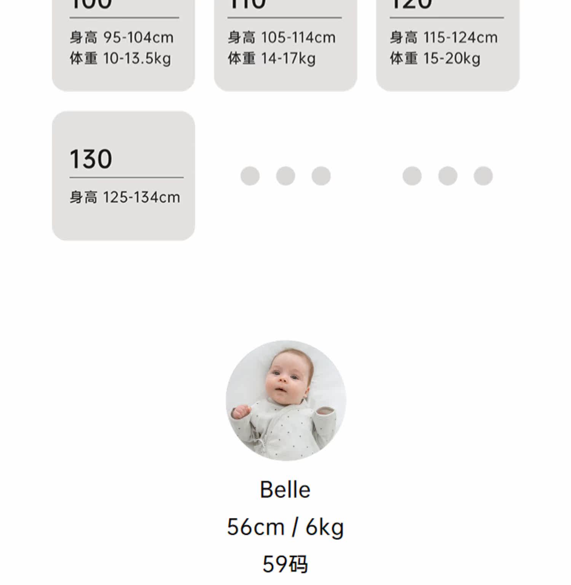Click the 体重 10-13.5kg weight text
Image resolution: width=571 pixels, height=585 pixels.
pos(120,59)
